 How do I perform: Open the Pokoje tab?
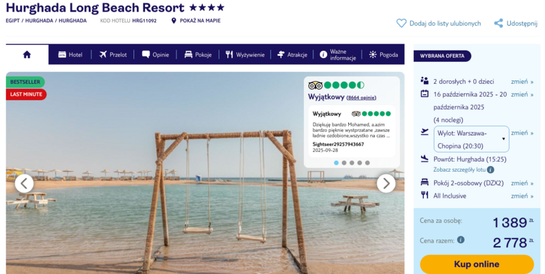pos(198,55)
